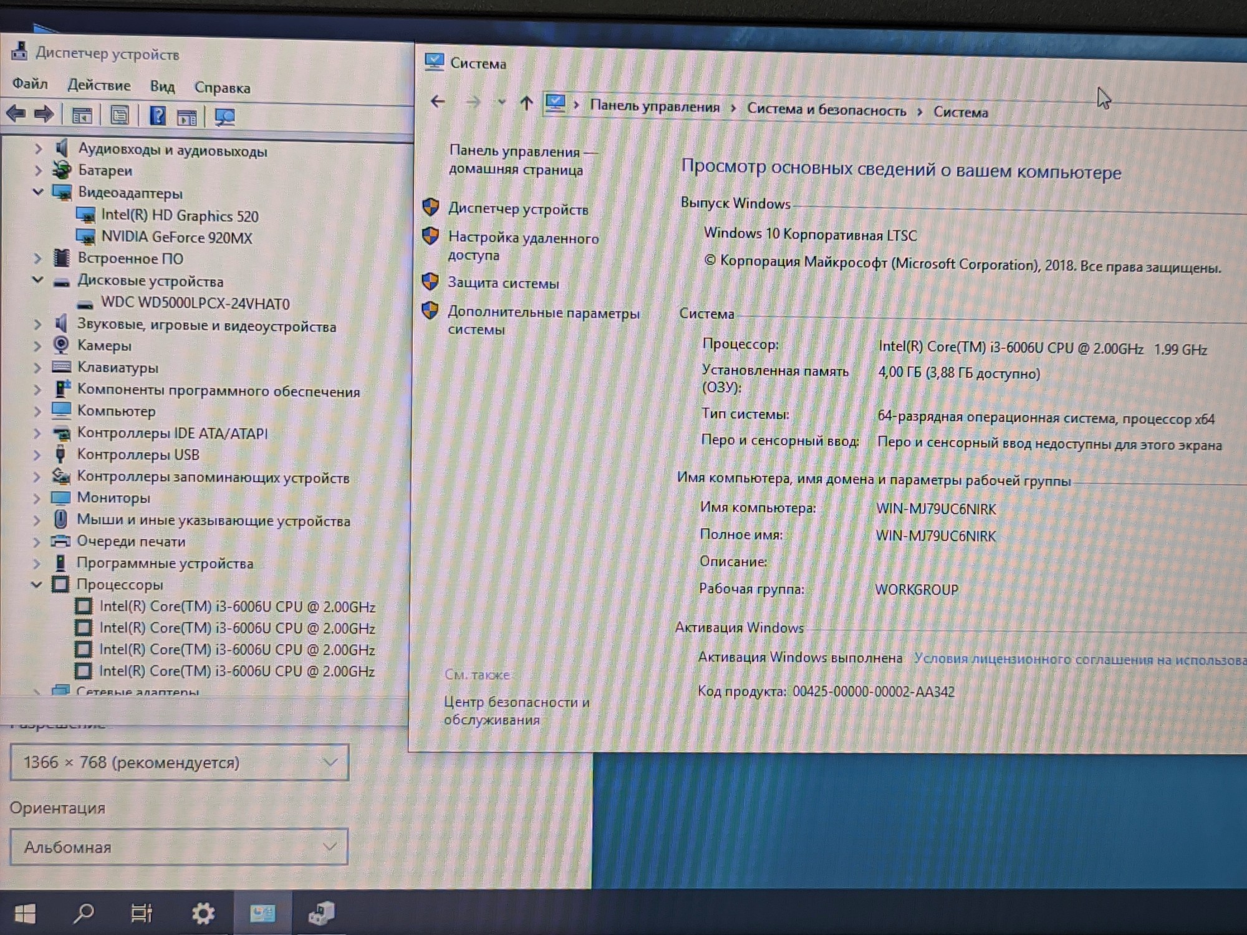
Task: Select Intel(R) HD Graphics 520 device
Action: pos(180,216)
